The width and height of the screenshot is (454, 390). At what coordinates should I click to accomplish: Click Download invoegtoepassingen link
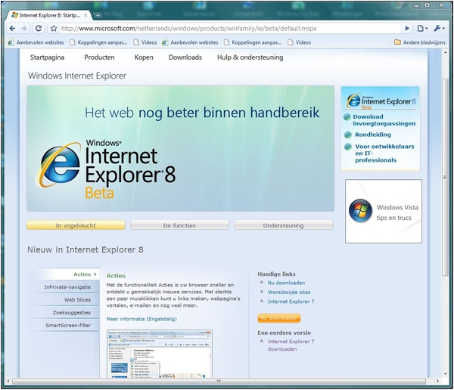(x=384, y=120)
